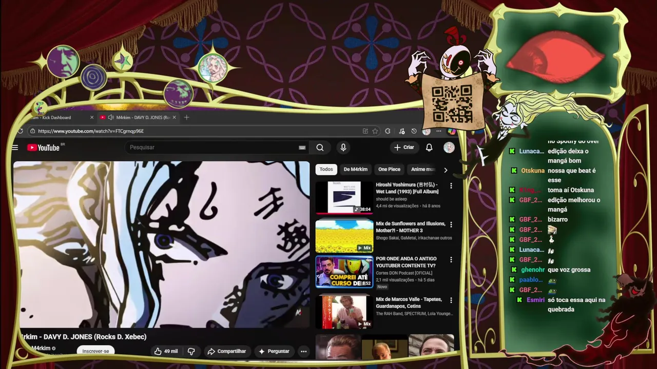Screen dimensions: 657x369
Task: Open browser extensions puzzle icon
Action: pyautogui.click(x=388, y=131)
